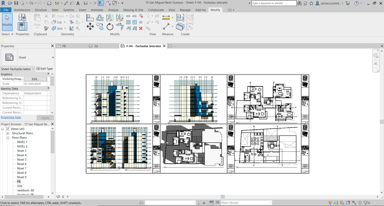The width and height of the screenshot is (384, 206).
Task: Click the keyword search input field
Action: pos(274,3)
